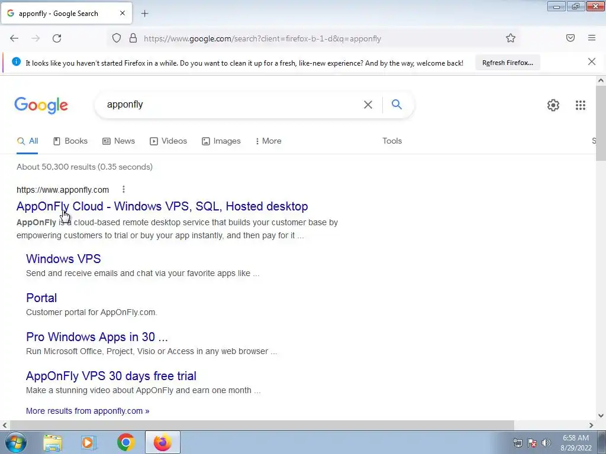606x454 pixels.
Task: Open the Google apps grid icon
Action: pyautogui.click(x=581, y=105)
